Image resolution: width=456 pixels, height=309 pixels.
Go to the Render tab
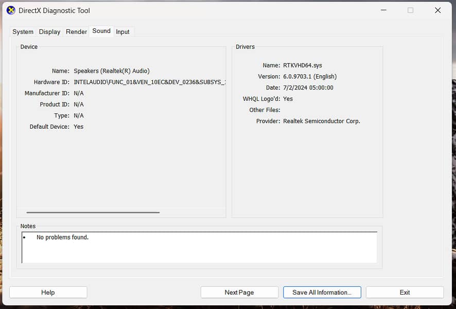tap(76, 32)
